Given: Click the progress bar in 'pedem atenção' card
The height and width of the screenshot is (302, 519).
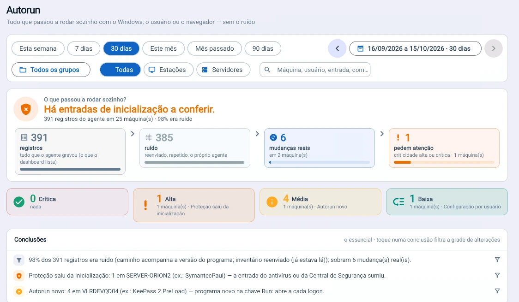Looking at the screenshot, I should click(444, 162).
